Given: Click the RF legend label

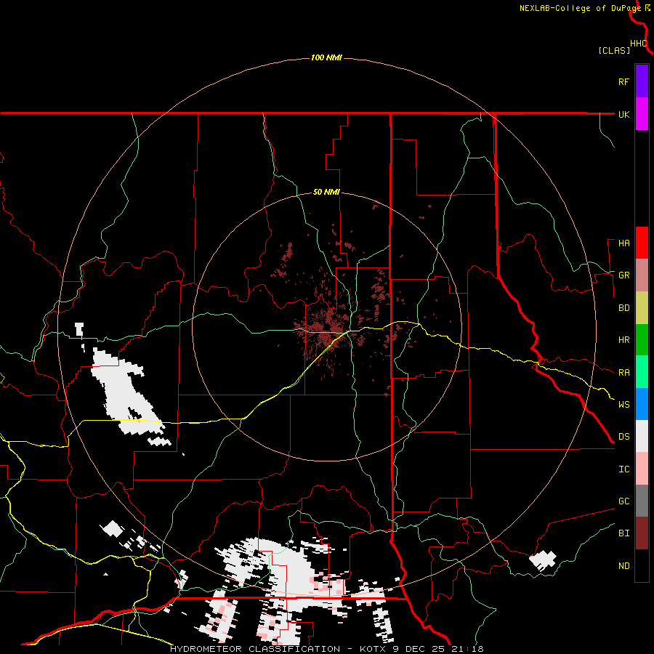Looking at the screenshot, I should point(623,81).
